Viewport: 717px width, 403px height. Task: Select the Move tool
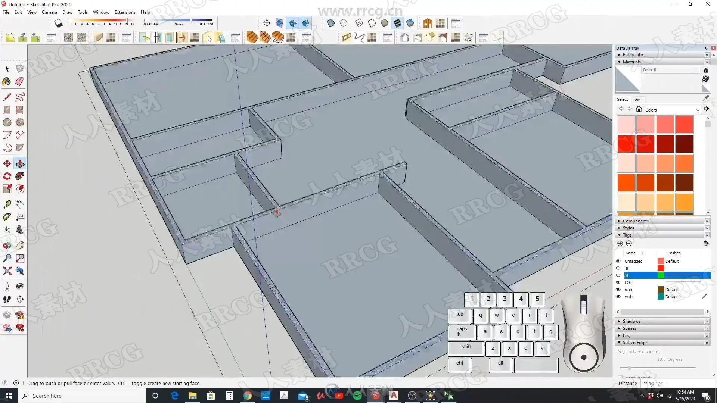click(x=7, y=164)
